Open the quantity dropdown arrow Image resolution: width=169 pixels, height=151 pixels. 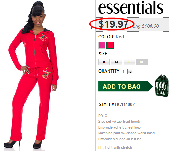(130, 72)
